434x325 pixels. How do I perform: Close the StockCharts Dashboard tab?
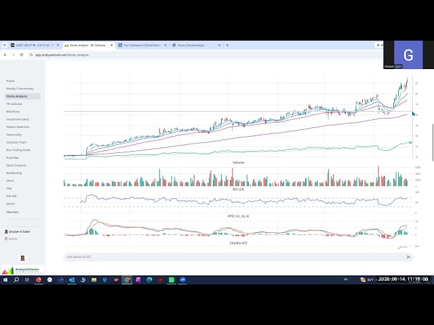165,45
